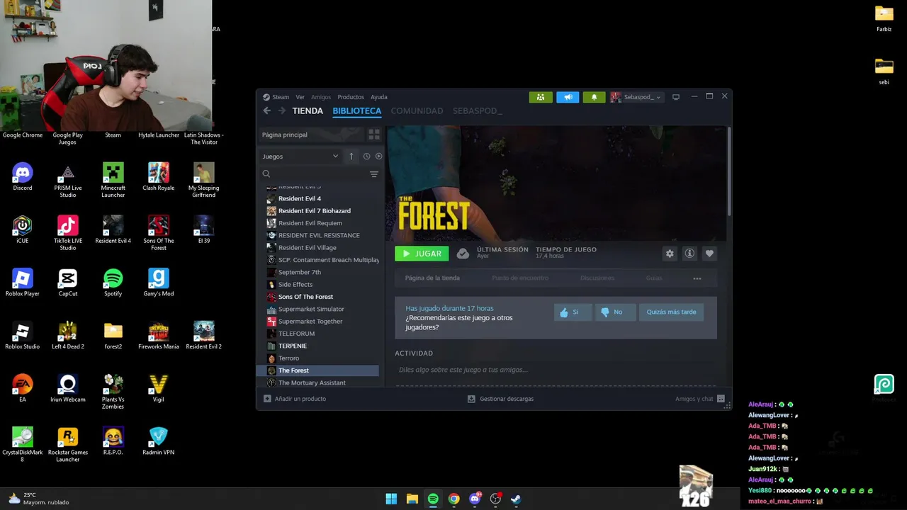The image size is (907, 510).
Task: Click the No recommendation button
Action: (x=615, y=312)
